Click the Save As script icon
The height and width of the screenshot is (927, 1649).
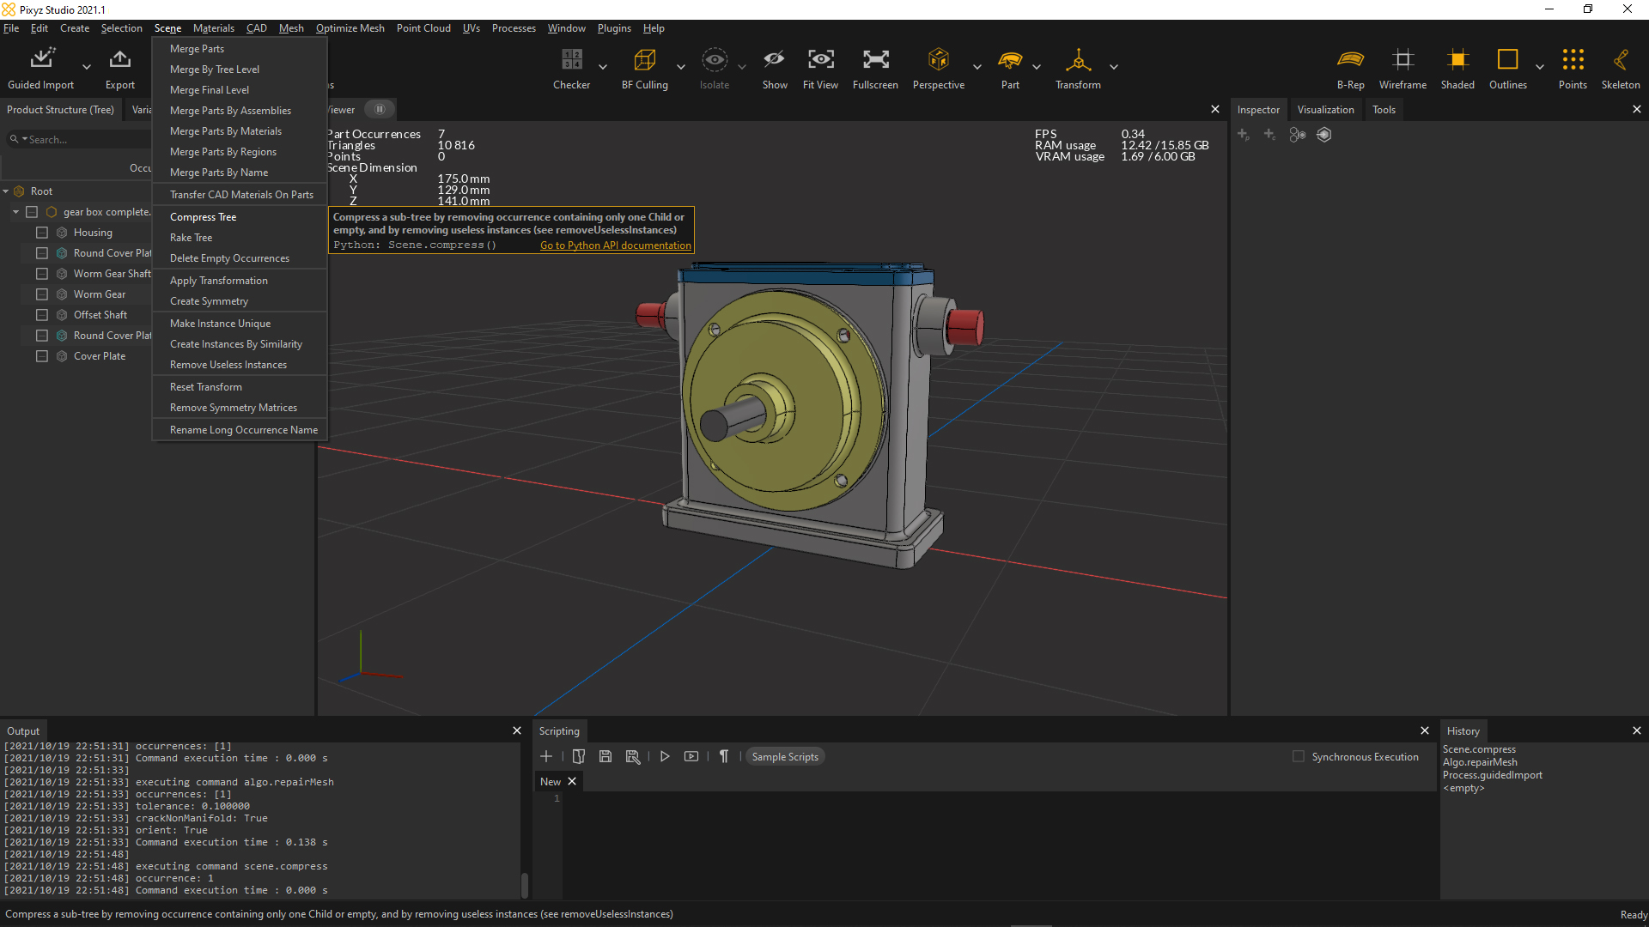click(x=633, y=756)
